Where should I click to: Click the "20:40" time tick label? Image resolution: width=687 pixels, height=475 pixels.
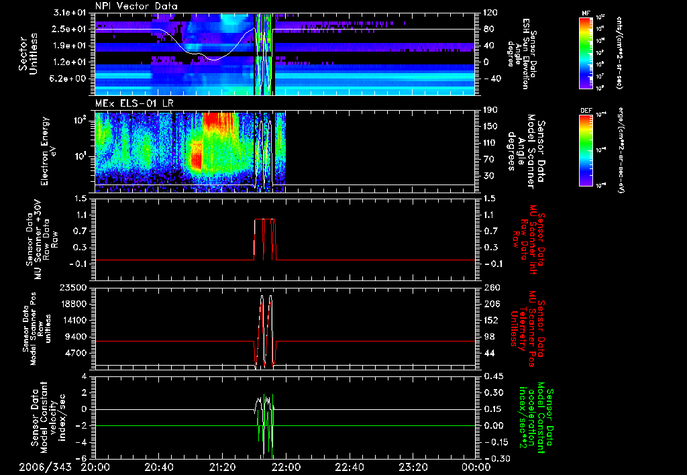(x=158, y=467)
